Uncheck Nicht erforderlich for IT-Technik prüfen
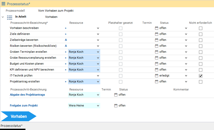Viewport: 214px width, 130px height. 200,76
